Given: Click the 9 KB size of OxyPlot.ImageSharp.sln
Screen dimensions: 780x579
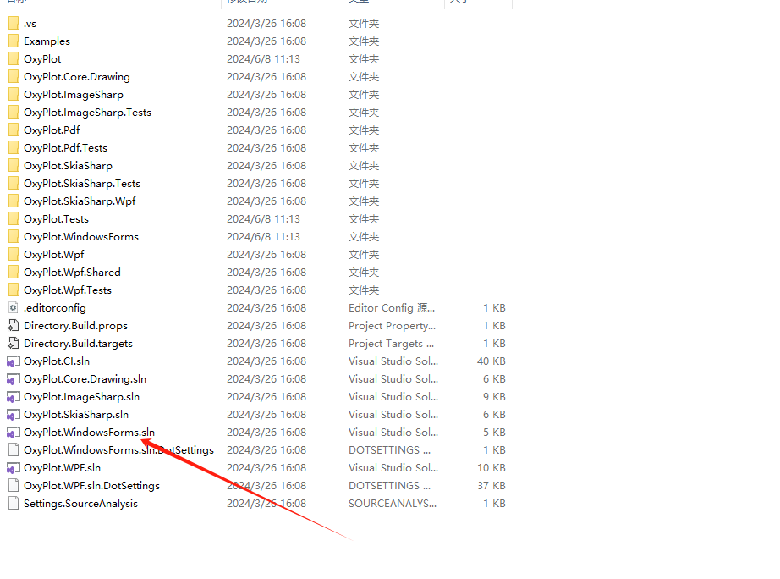Looking at the screenshot, I should click(494, 397).
